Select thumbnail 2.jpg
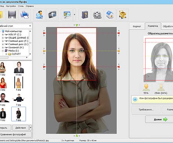This screenshot has height=143, width=173. 3,84
